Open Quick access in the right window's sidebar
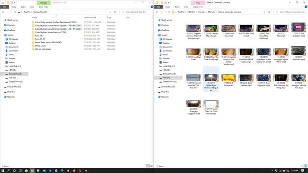Viewport: 308px width, 173px height. tap(165, 20)
